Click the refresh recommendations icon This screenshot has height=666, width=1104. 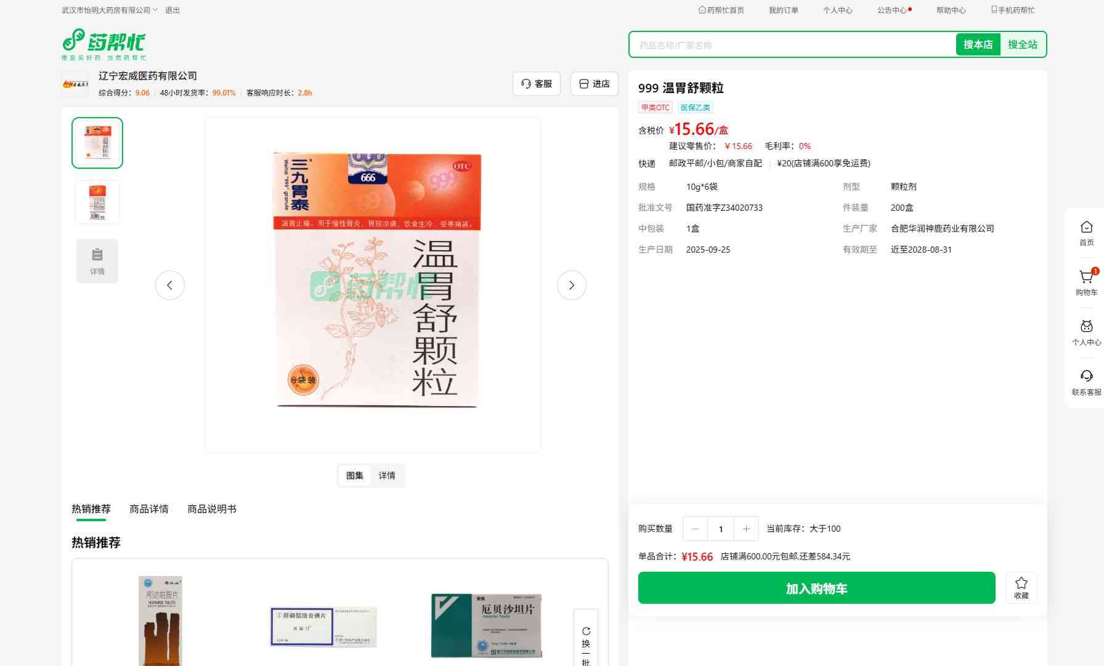(586, 631)
